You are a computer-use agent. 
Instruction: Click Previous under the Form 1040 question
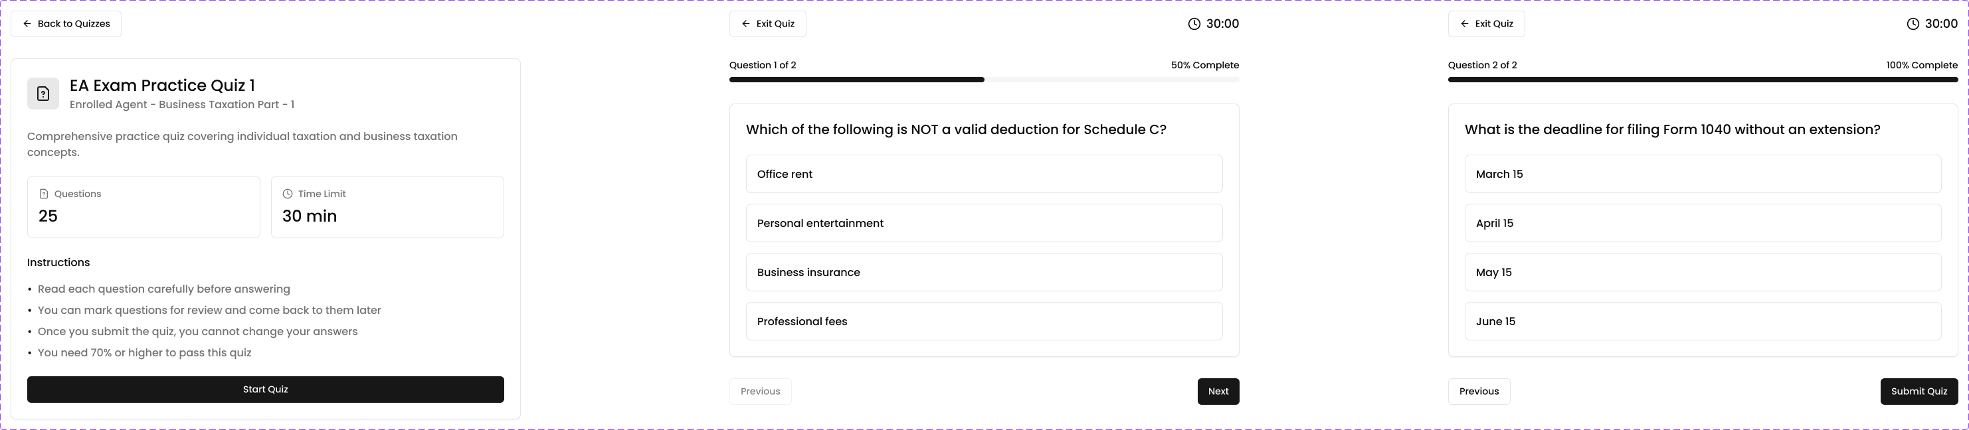point(1478,391)
